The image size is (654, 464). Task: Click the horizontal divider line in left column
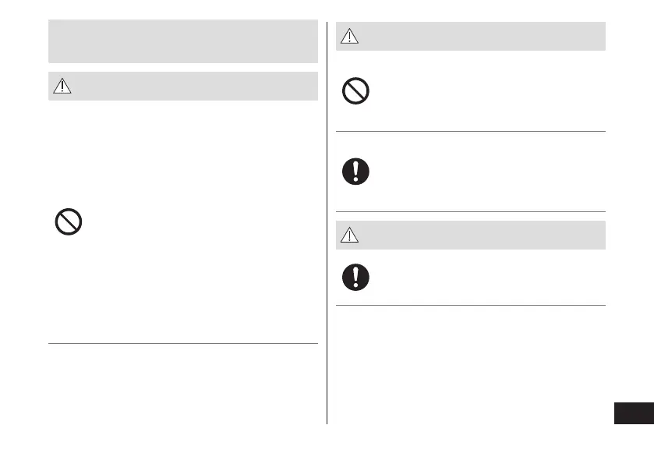click(x=183, y=343)
